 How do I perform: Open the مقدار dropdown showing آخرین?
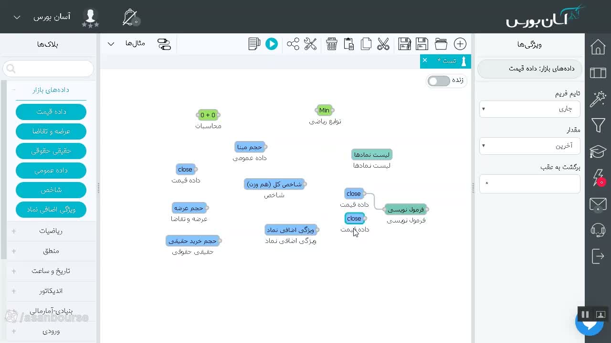click(x=530, y=146)
